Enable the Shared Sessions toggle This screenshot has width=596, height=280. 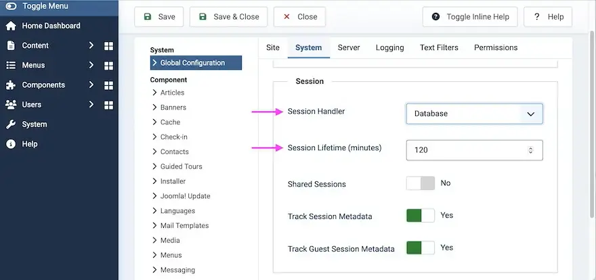420,183
